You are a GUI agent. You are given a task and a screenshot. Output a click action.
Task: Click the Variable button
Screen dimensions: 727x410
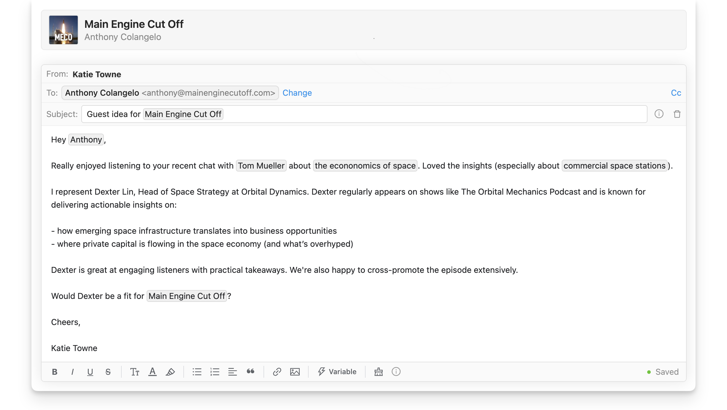click(x=337, y=372)
